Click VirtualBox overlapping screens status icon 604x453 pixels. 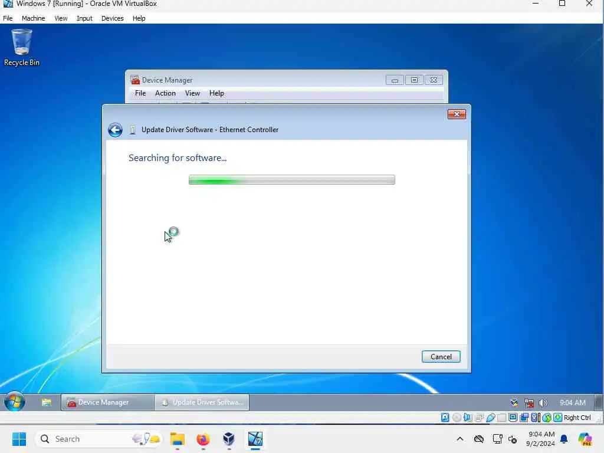coord(524,418)
